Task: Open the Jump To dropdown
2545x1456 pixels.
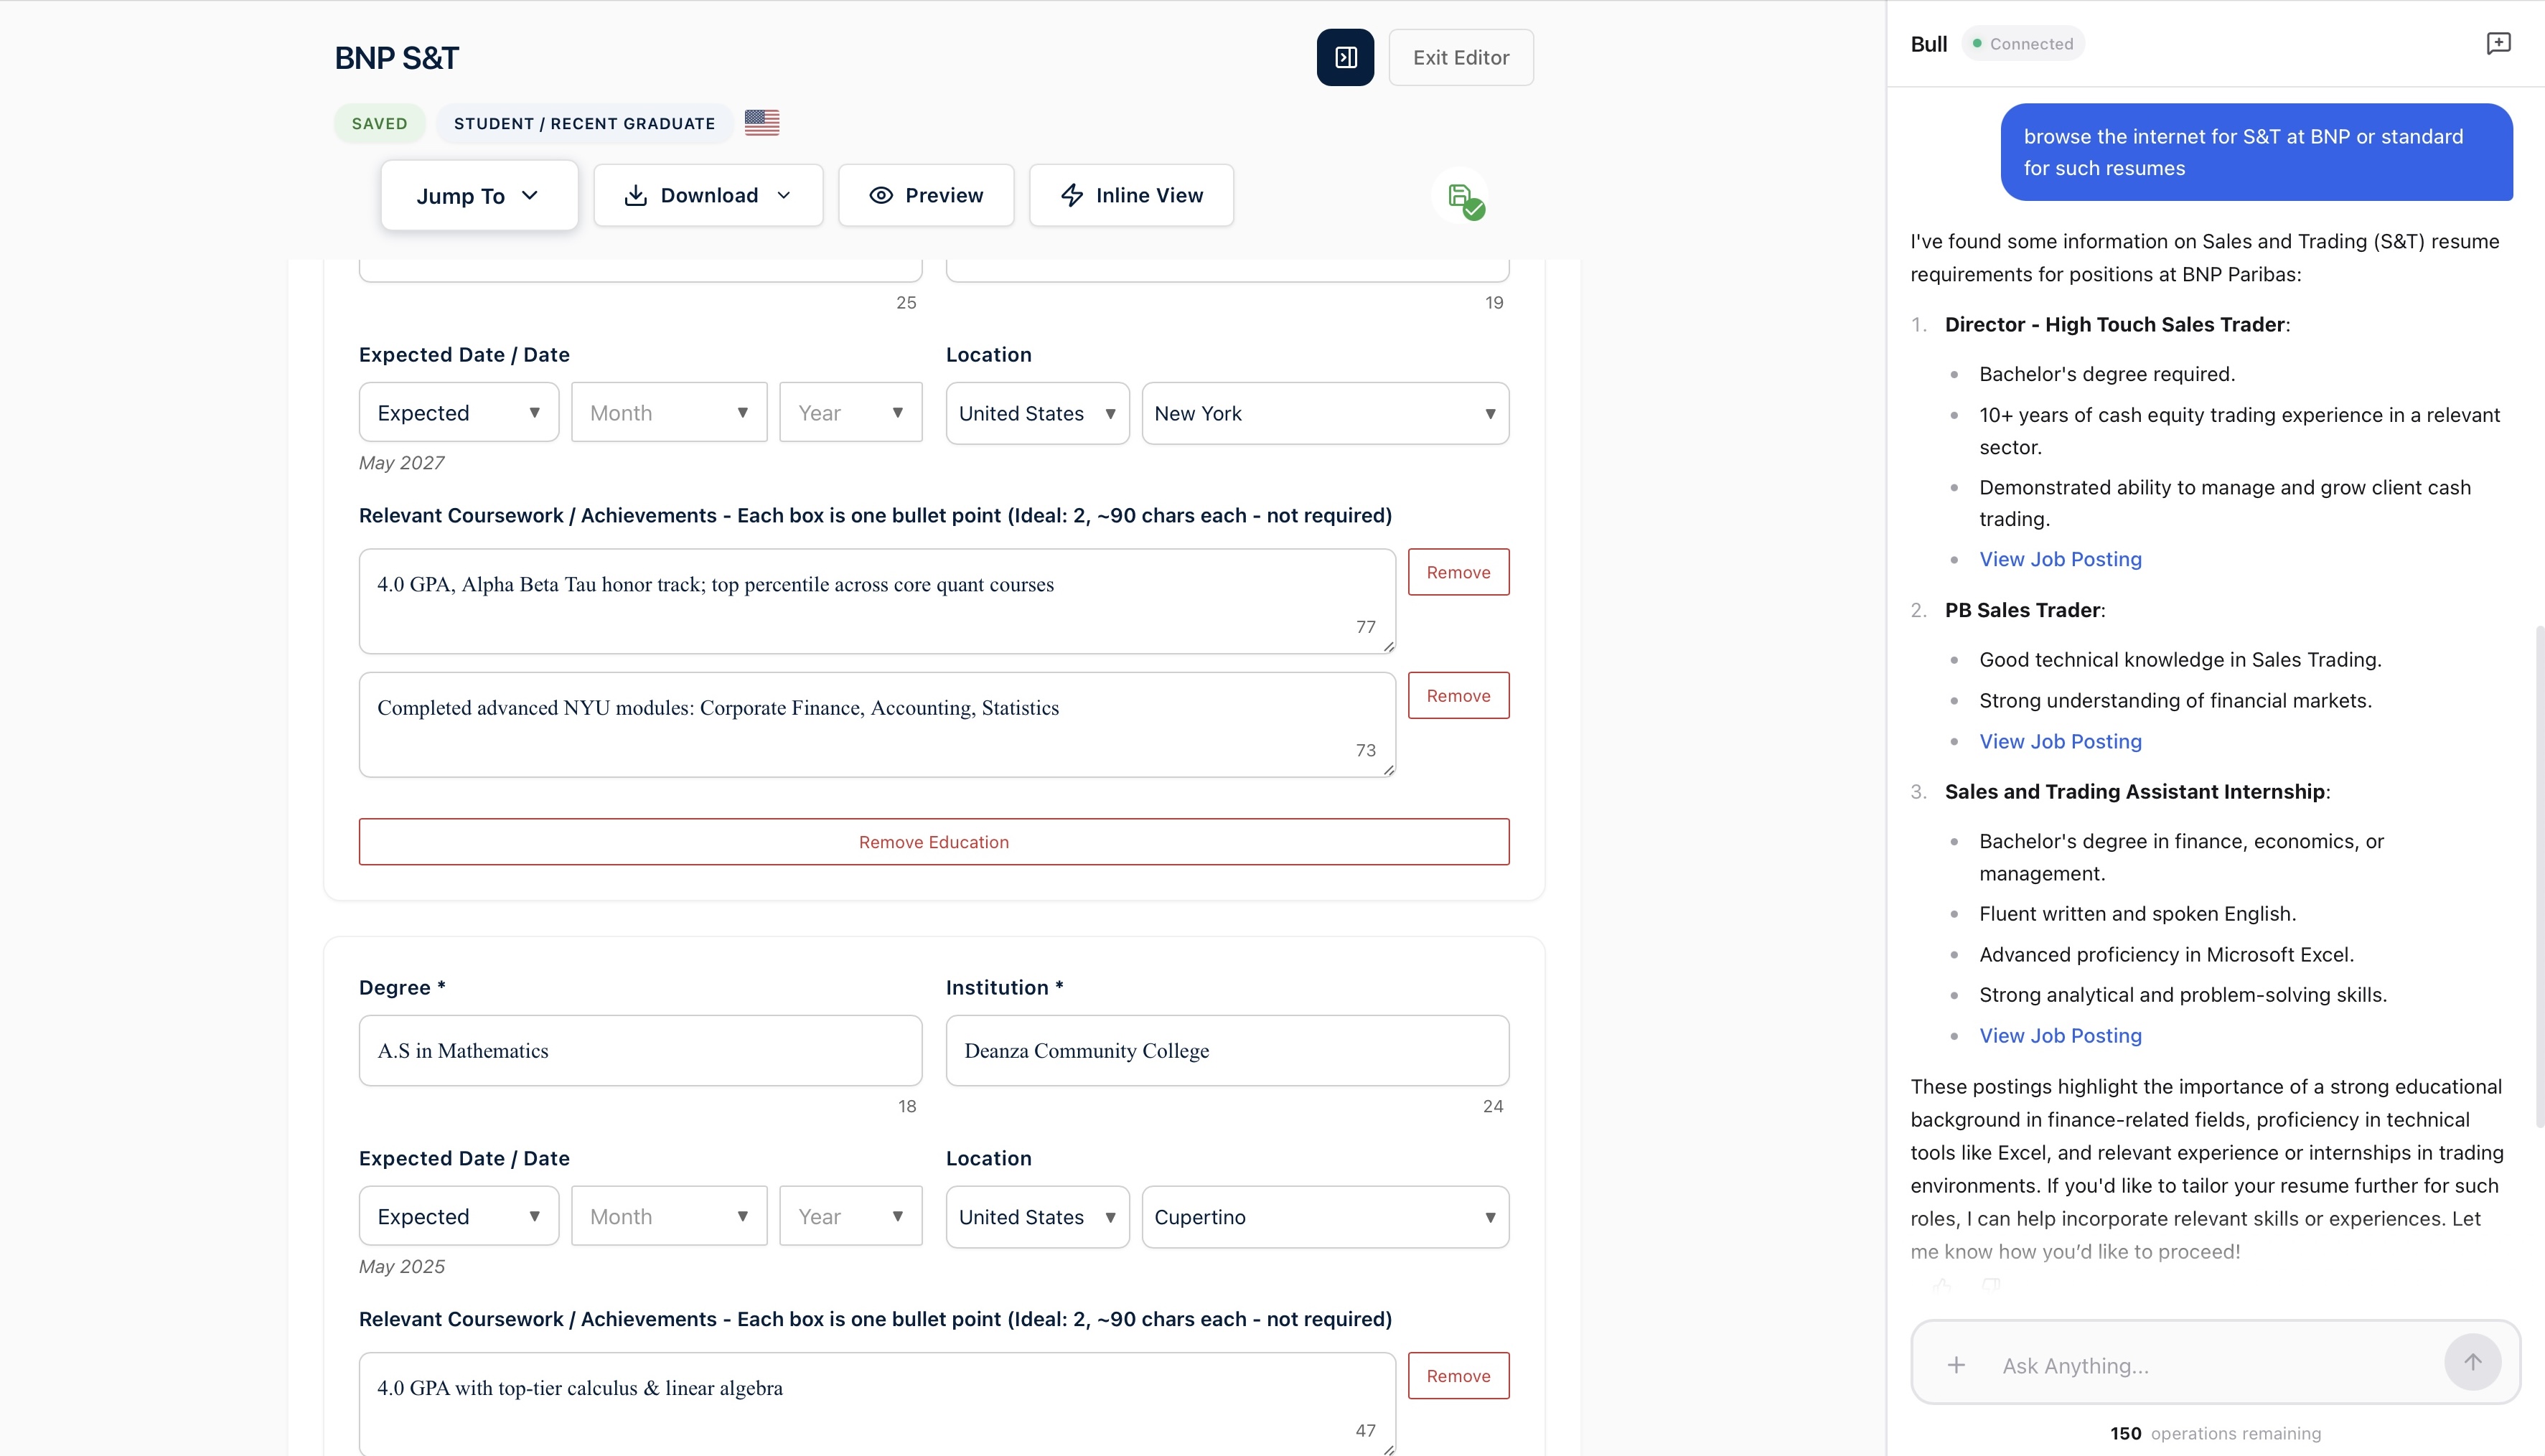Action: pos(478,196)
